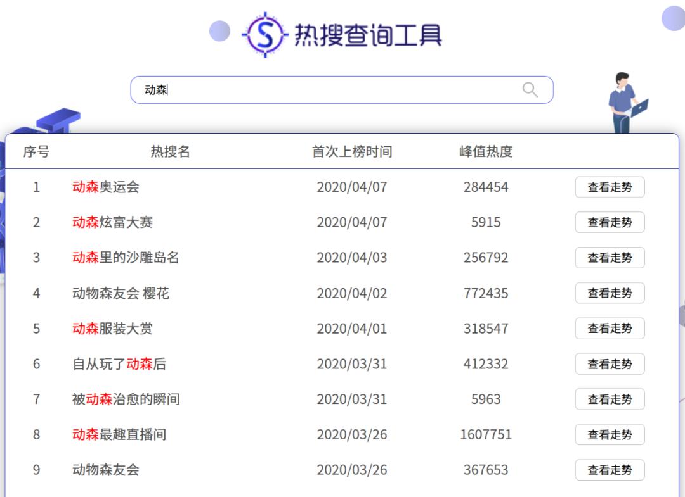685x497 pixels.
Task: Open trend for row 9 动物森友会
Action: point(610,470)
